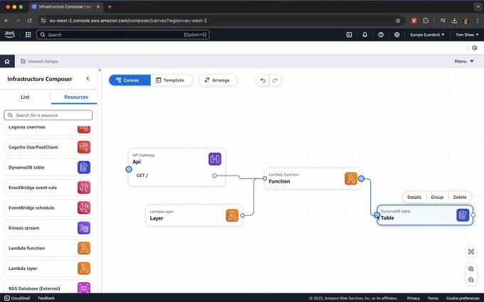
Task: Delete the Table resource
Action: click(460, 198)
